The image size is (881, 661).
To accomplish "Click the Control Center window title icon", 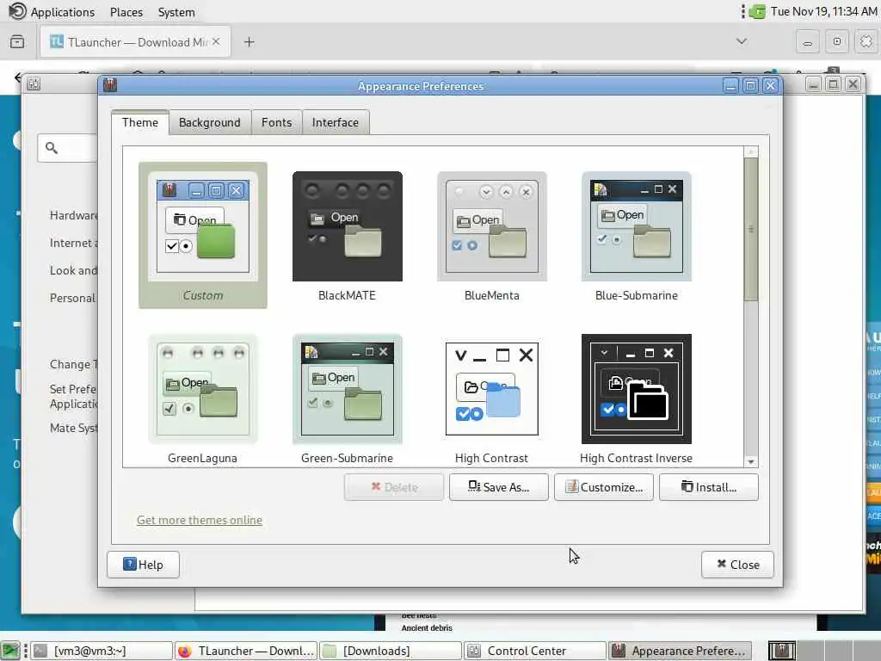I will pos(34,83).
